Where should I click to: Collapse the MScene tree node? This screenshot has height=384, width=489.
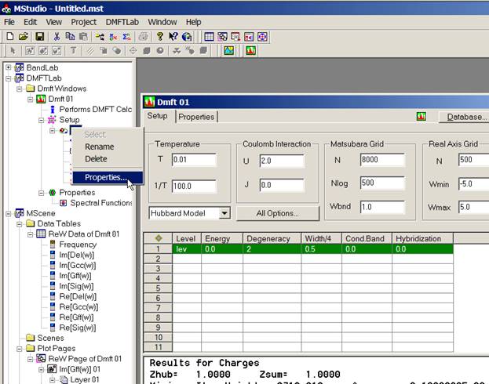9,213
